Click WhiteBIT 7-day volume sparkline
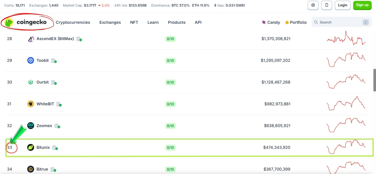This screenshot has width=376, height=174. click(x=346, y=103)
